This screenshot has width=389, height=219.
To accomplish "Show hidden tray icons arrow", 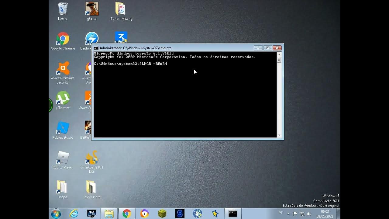I will [288, 214].
